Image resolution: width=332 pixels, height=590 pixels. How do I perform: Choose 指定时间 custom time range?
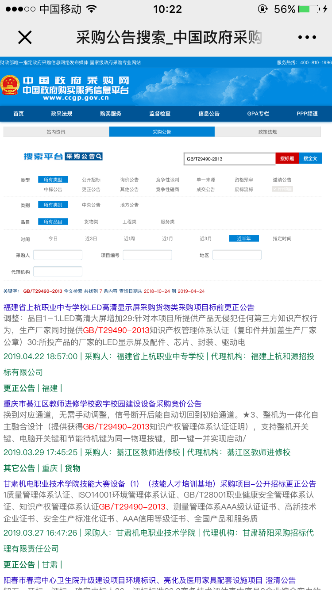point(282,238)
